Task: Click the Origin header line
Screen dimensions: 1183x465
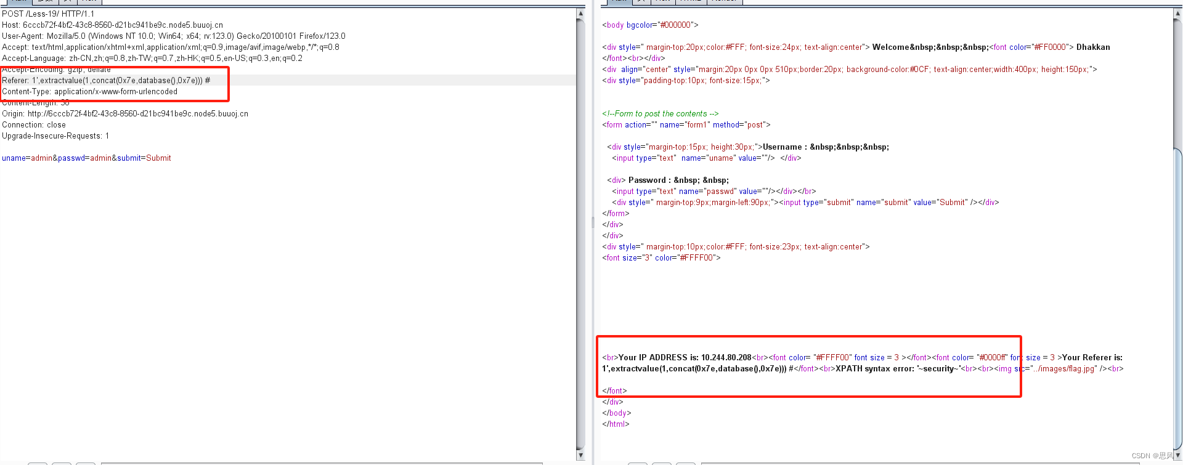Action: click(125, 113)
